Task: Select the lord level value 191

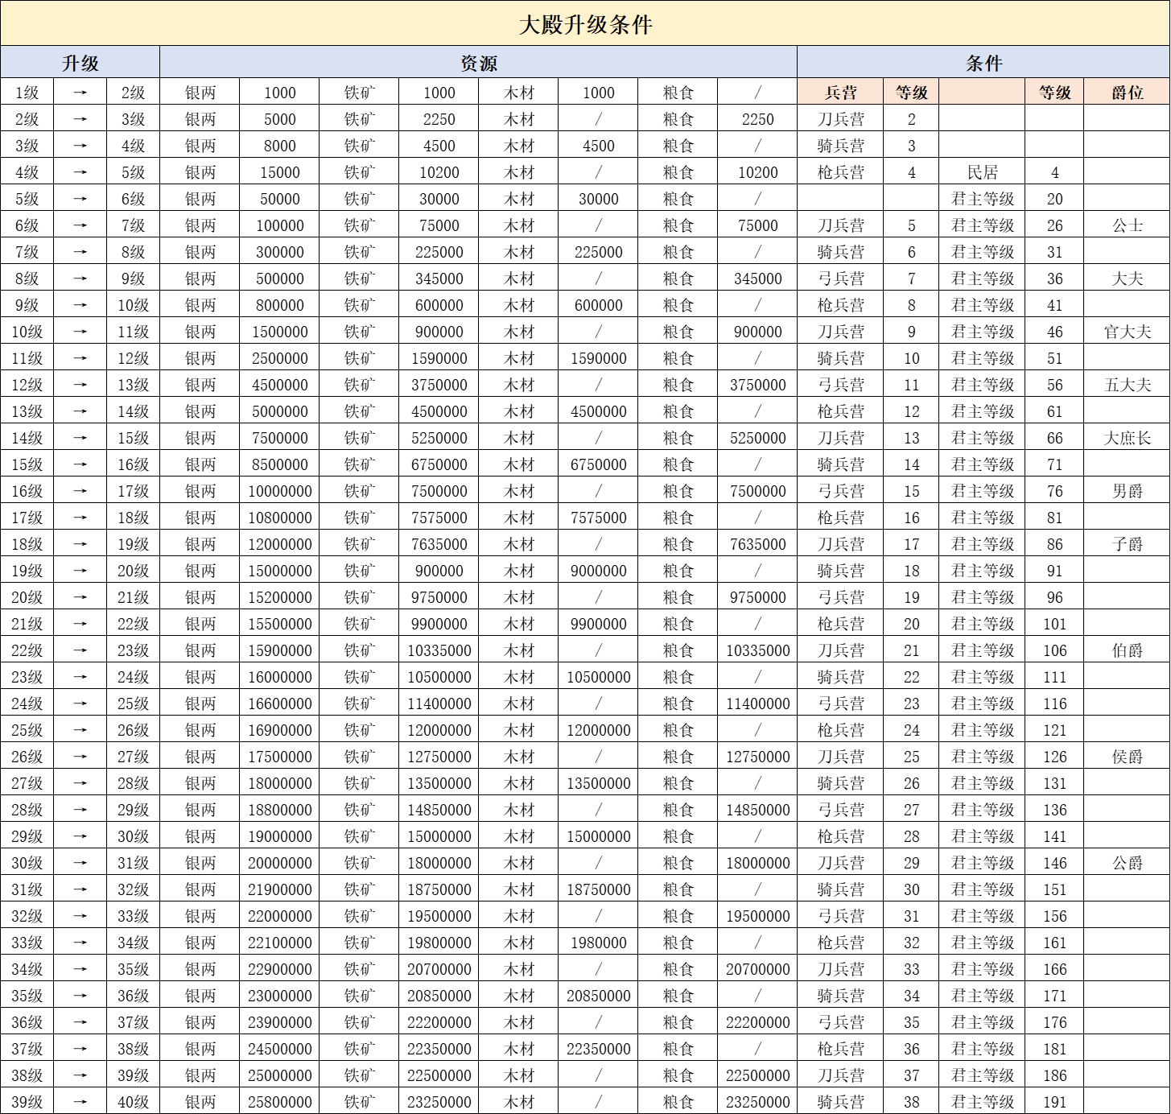Action: [x=1054, y=1102]
